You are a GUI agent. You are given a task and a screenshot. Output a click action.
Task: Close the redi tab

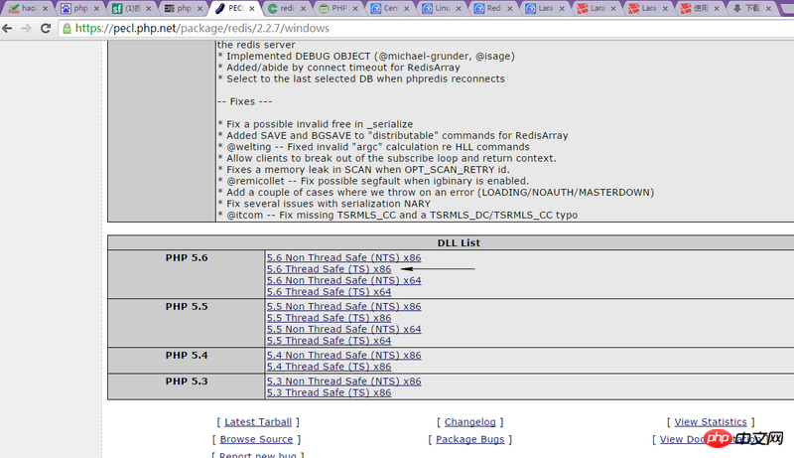pos(304,9)
